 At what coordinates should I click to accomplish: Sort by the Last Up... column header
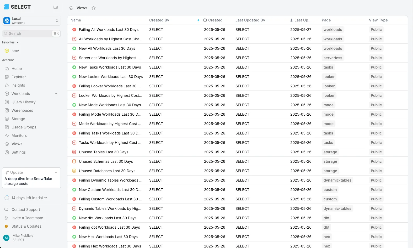303,20
